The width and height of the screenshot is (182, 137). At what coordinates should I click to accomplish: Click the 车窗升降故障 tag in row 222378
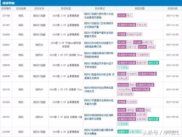pyautogui.click(x=125, y=94)
